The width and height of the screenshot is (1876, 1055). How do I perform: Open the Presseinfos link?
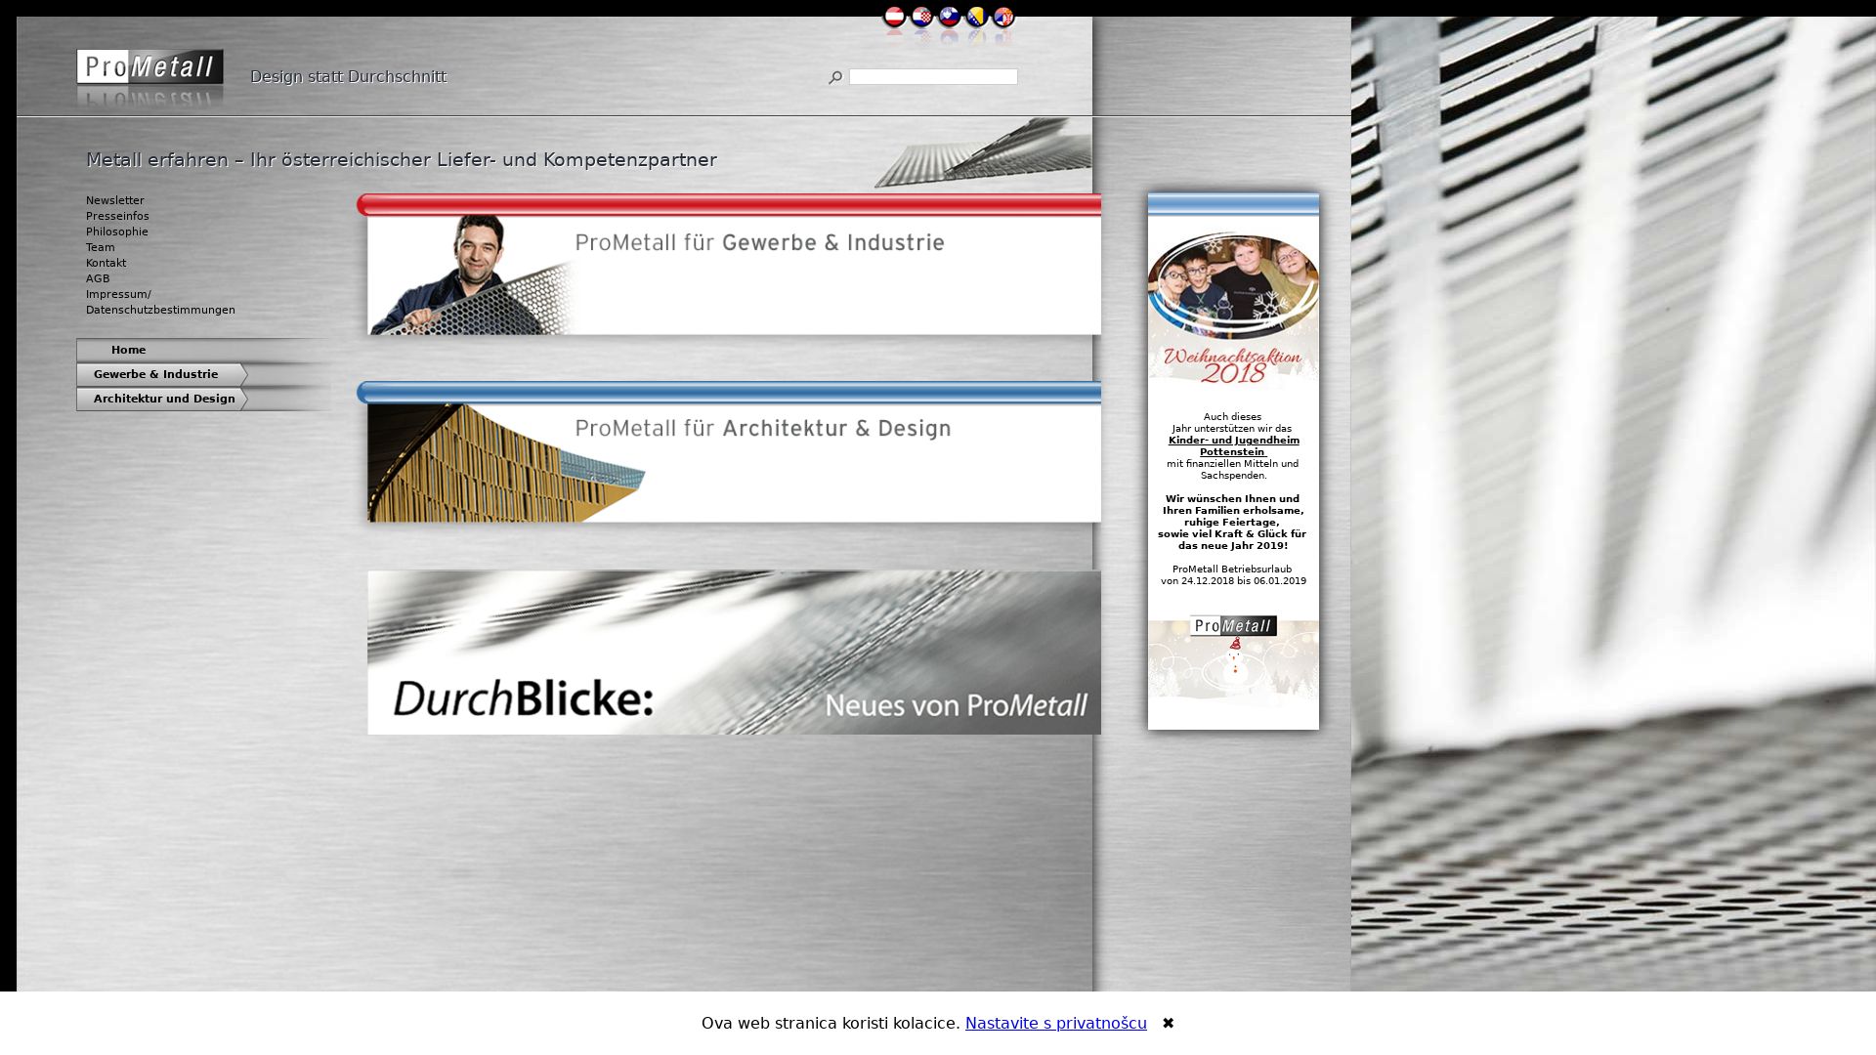[117, 216]
